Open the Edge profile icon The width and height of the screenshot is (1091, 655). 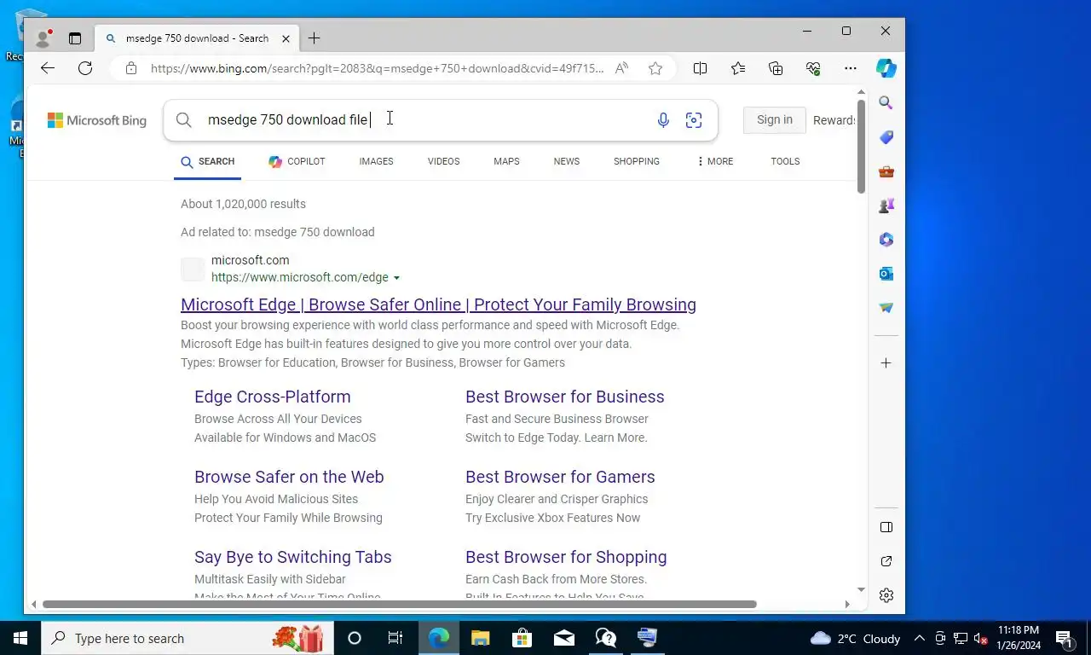(x=43, y=38)
